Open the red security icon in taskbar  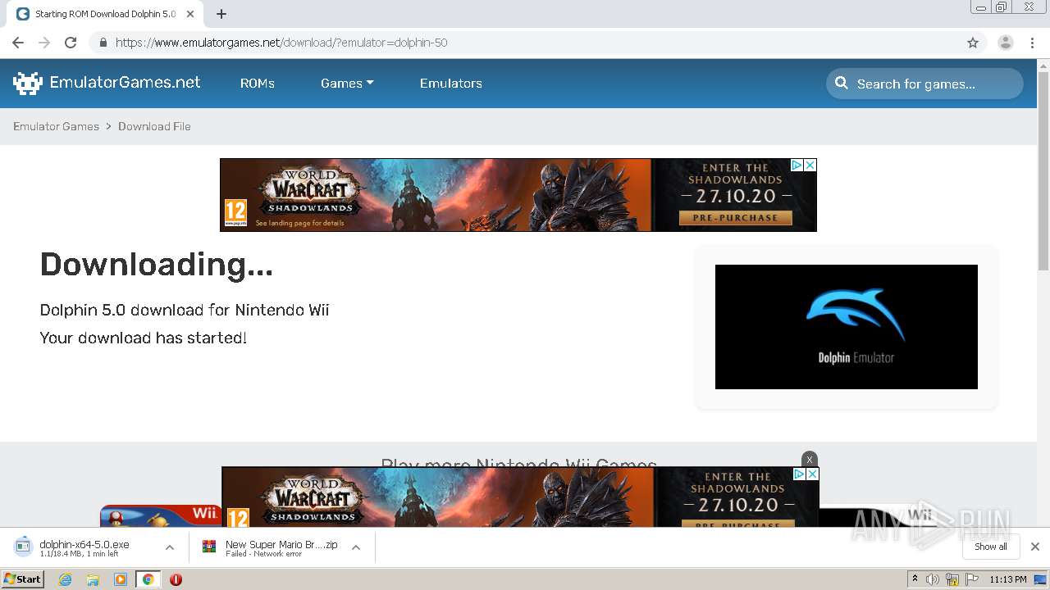click(x=176, y=579)
